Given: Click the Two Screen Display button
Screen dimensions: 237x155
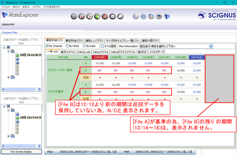Looking at the screenshot, I should point(21,152).
